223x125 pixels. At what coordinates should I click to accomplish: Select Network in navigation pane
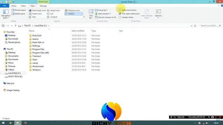tap(10, 83)
